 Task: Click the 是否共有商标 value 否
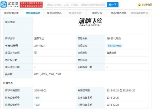[x=35, y=53]
